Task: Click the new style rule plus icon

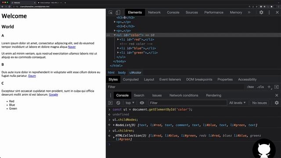Action: [269, 87]
